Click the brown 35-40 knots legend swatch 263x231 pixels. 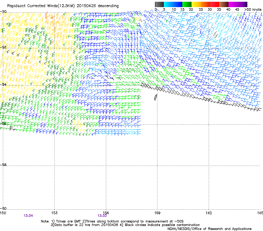tap(224, 4)
